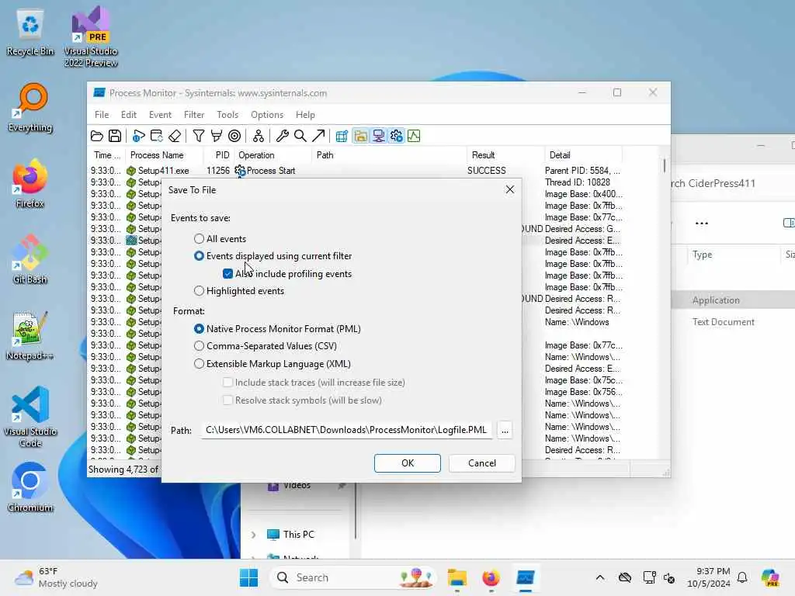Click the Resolve stack symbols checkbox

click(227, 400)
